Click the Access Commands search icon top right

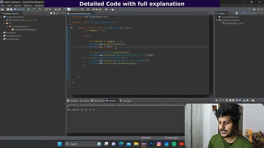[x=249, y=9]
